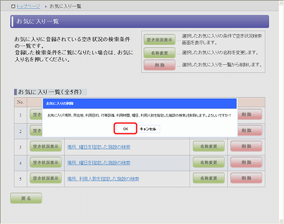This screenshot has height=224, width=284.
Task: Open row 3 link 場所、曜日を指定した施設の検索
Action: pos(99,147)
